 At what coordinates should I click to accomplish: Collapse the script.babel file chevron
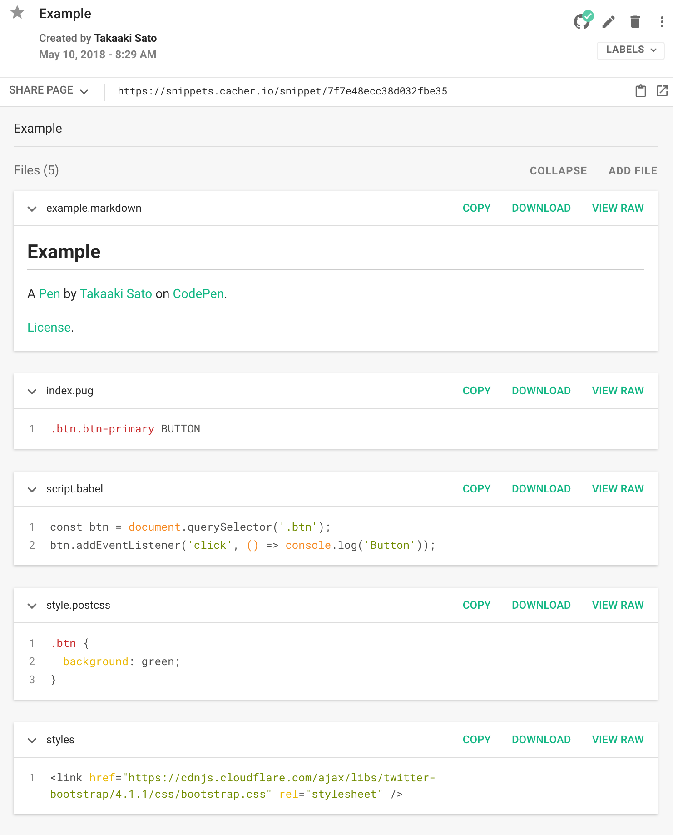(x=32, y=490)
